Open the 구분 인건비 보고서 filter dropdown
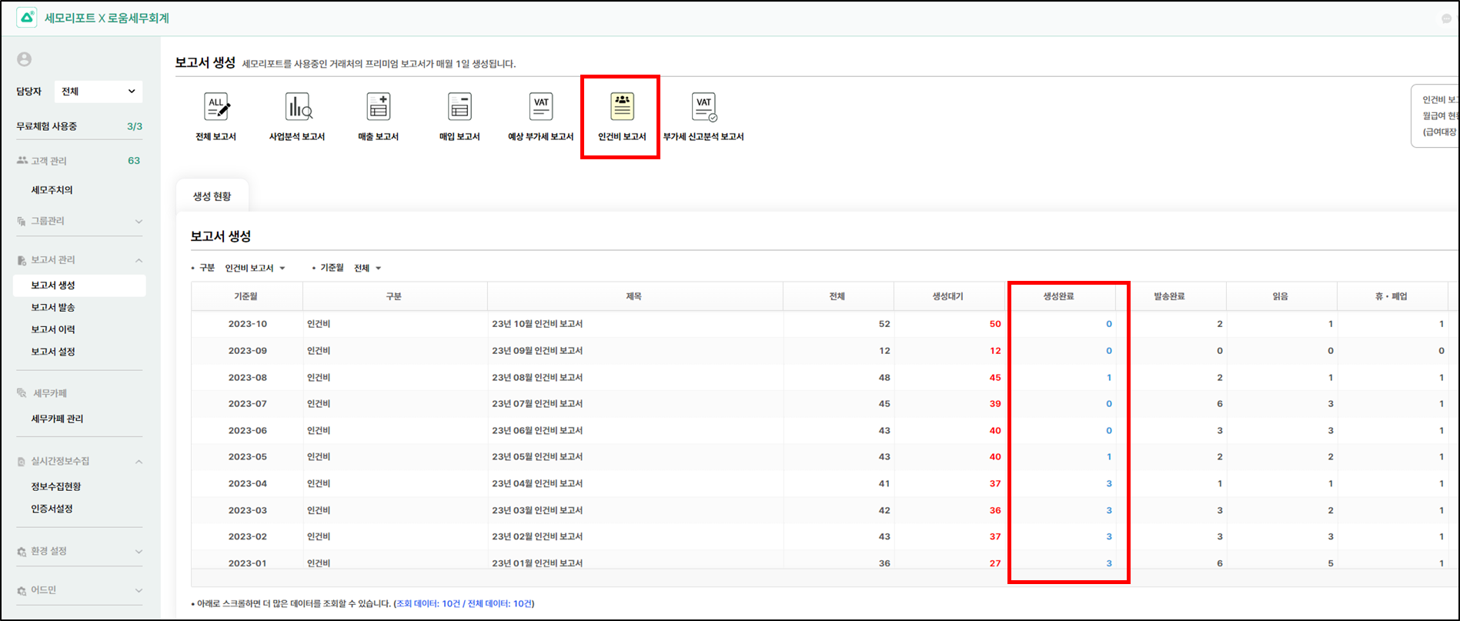Image resolution: width=1460 pixels, height=621 pixels. click(255, 268)
